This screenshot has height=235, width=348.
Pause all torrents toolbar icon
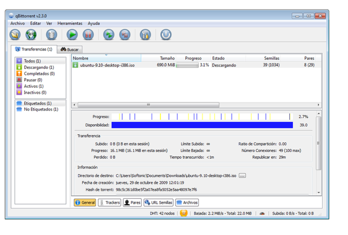pyautogui.click(x=125, y=35)
